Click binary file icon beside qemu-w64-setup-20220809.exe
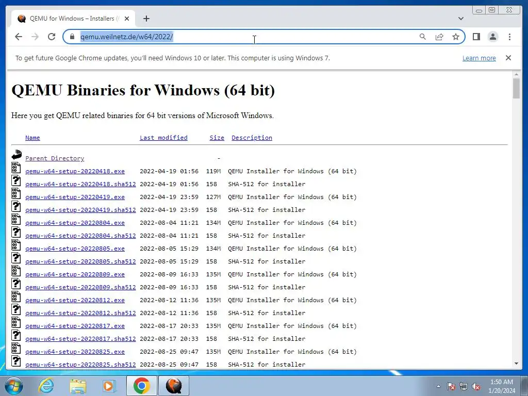This screenshot has width=528, height=396. [x=16, y=270]
